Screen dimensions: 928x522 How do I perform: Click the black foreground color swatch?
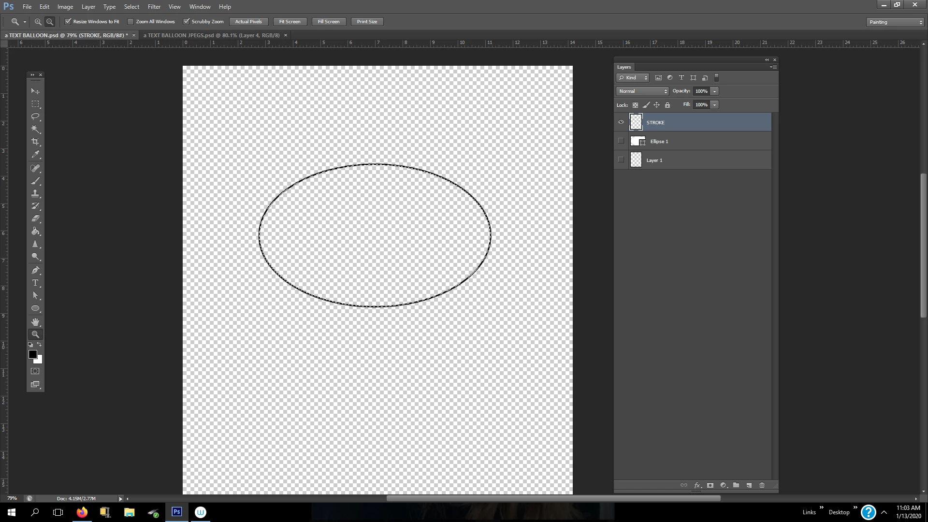[x=32, y=354]
